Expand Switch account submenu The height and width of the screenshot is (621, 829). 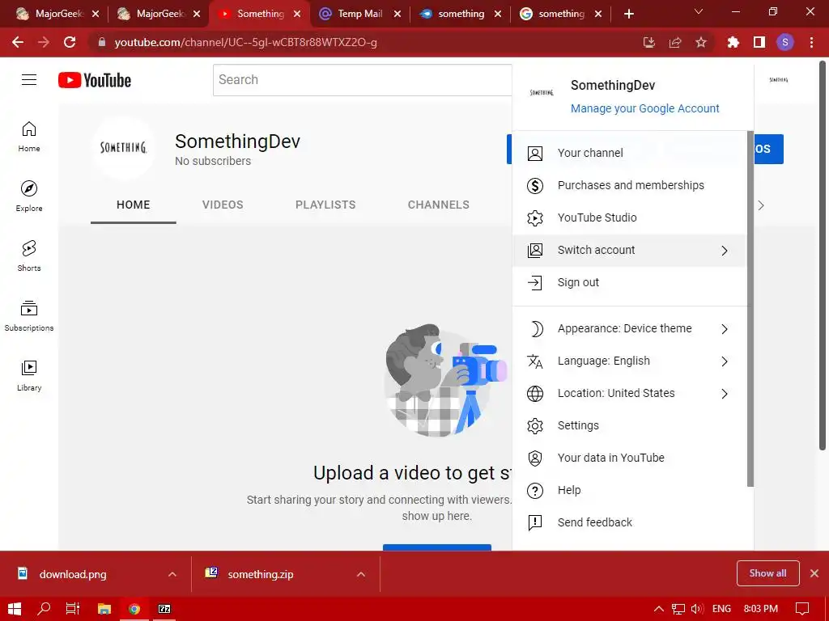[x=725, y=251]
